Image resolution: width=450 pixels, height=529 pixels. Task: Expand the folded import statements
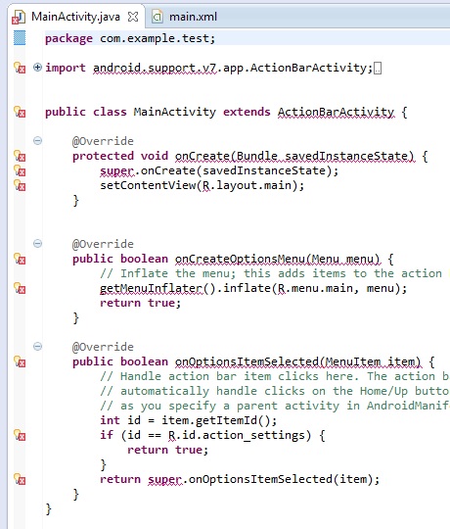point(37,68)
